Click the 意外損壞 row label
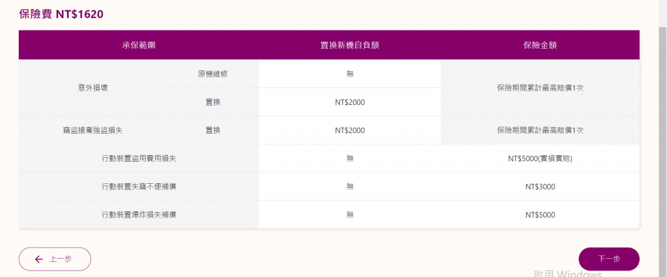The width and height of the screenshot is (667, 277). point(92,87)
